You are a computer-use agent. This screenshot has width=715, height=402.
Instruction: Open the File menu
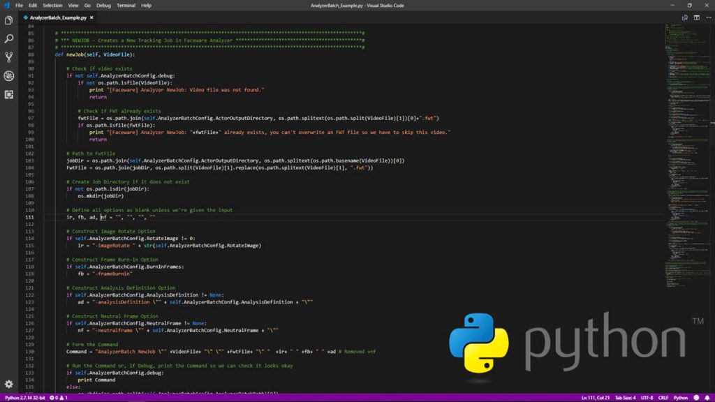point(19,6)
